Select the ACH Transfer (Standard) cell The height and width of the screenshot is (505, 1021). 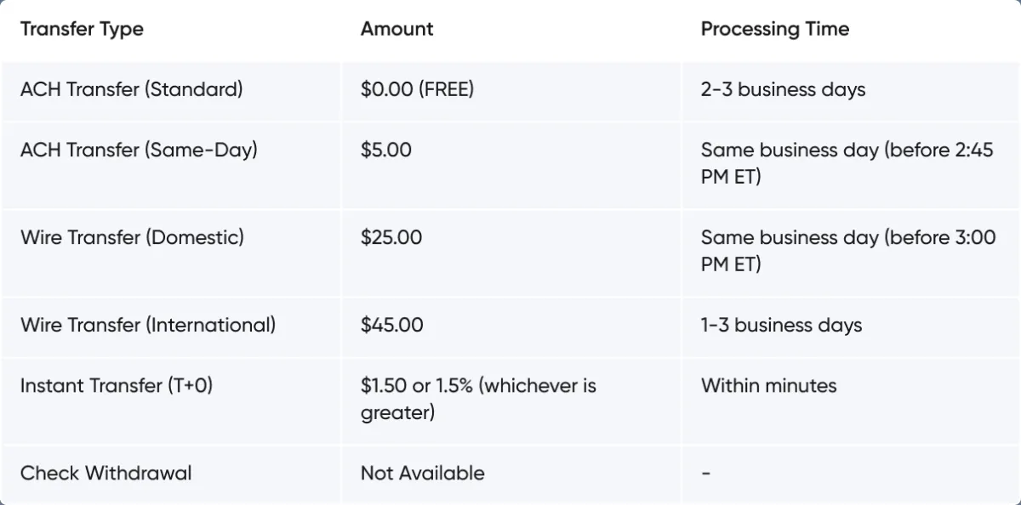coord(131,89)
